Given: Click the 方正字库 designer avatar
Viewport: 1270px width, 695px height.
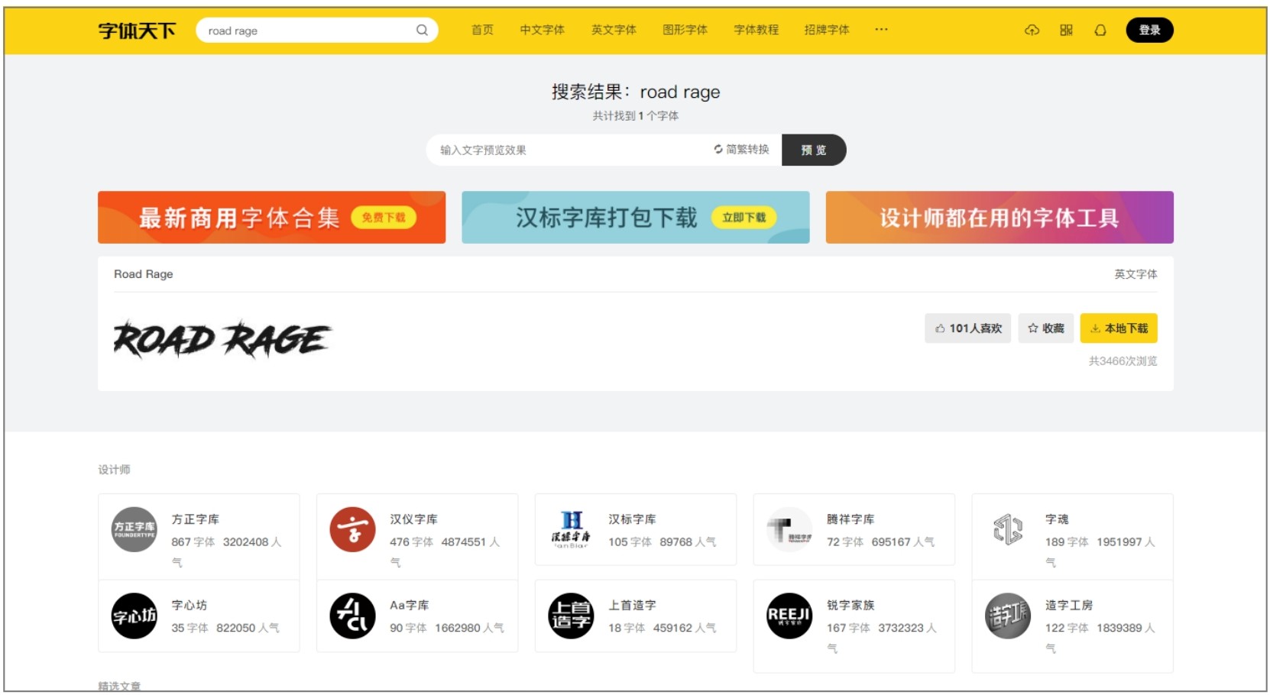Looking at the screenshot, I should tap(134, 529).
